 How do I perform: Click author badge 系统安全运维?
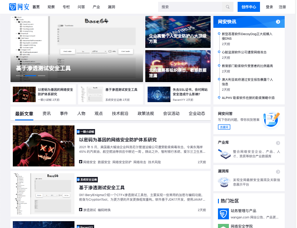click(x=87, y=180)
